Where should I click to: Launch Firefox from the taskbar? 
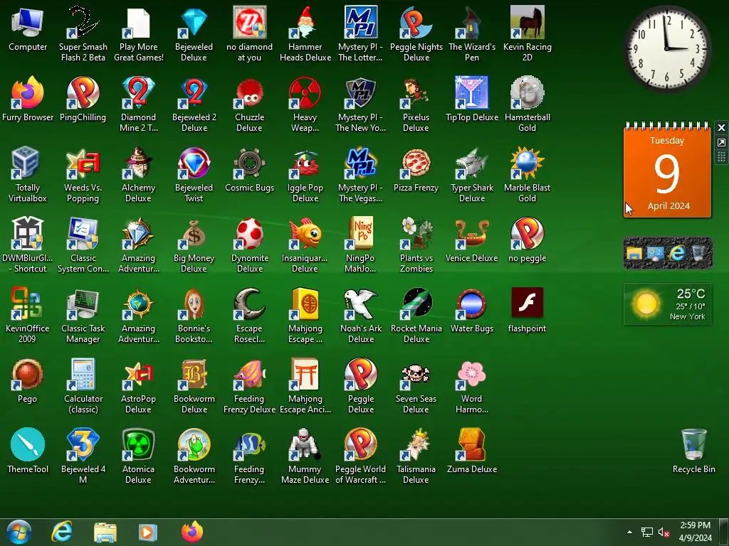click(x=192, y=532)
